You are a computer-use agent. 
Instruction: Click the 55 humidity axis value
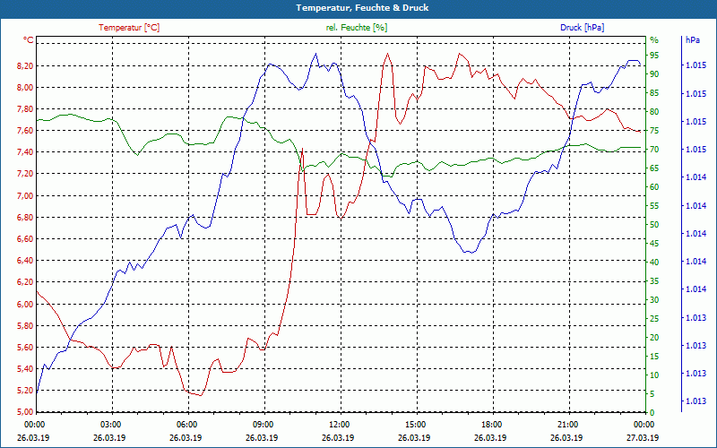click(x=654, y=206)
